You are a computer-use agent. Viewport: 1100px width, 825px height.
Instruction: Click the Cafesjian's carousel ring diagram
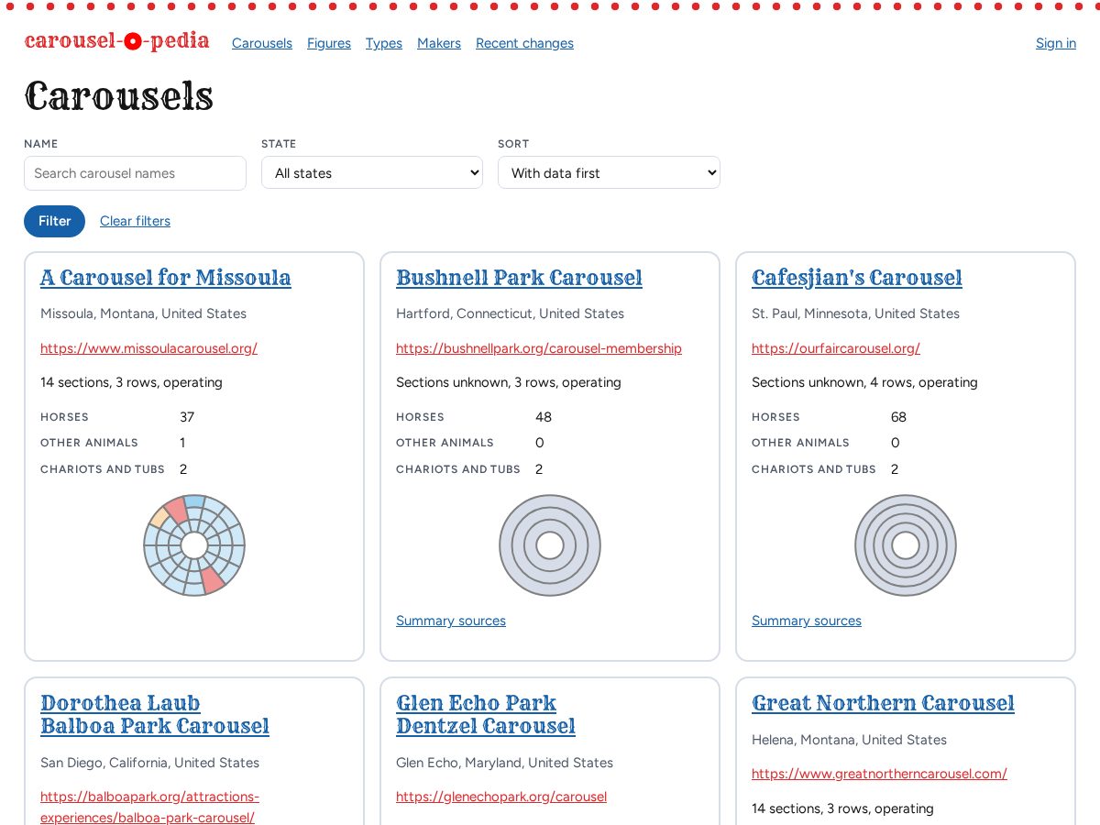[906, 545]
